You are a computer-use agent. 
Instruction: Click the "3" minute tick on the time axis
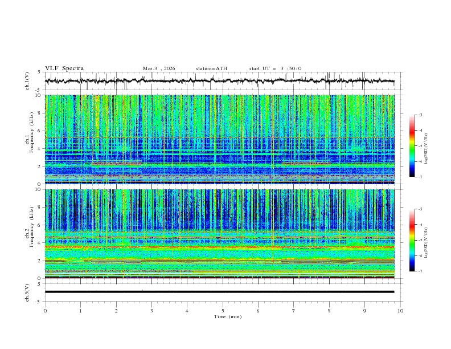[x=151, y=311]
